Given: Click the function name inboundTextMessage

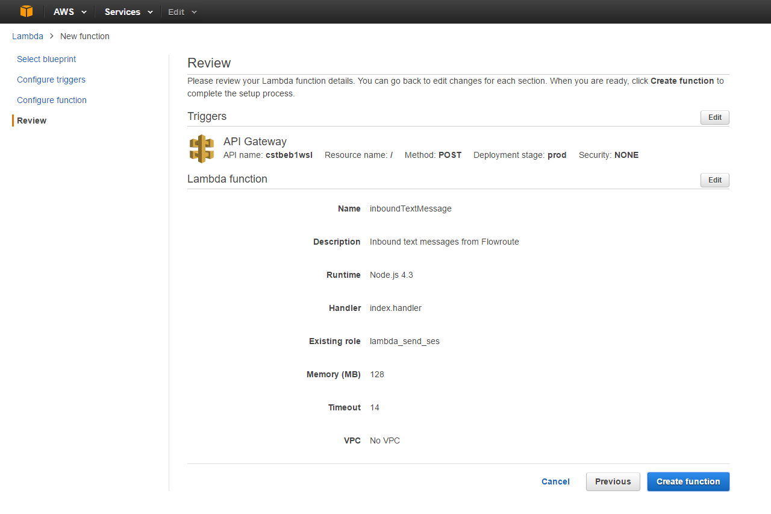Looking at the screenshot, I should 411,208.
